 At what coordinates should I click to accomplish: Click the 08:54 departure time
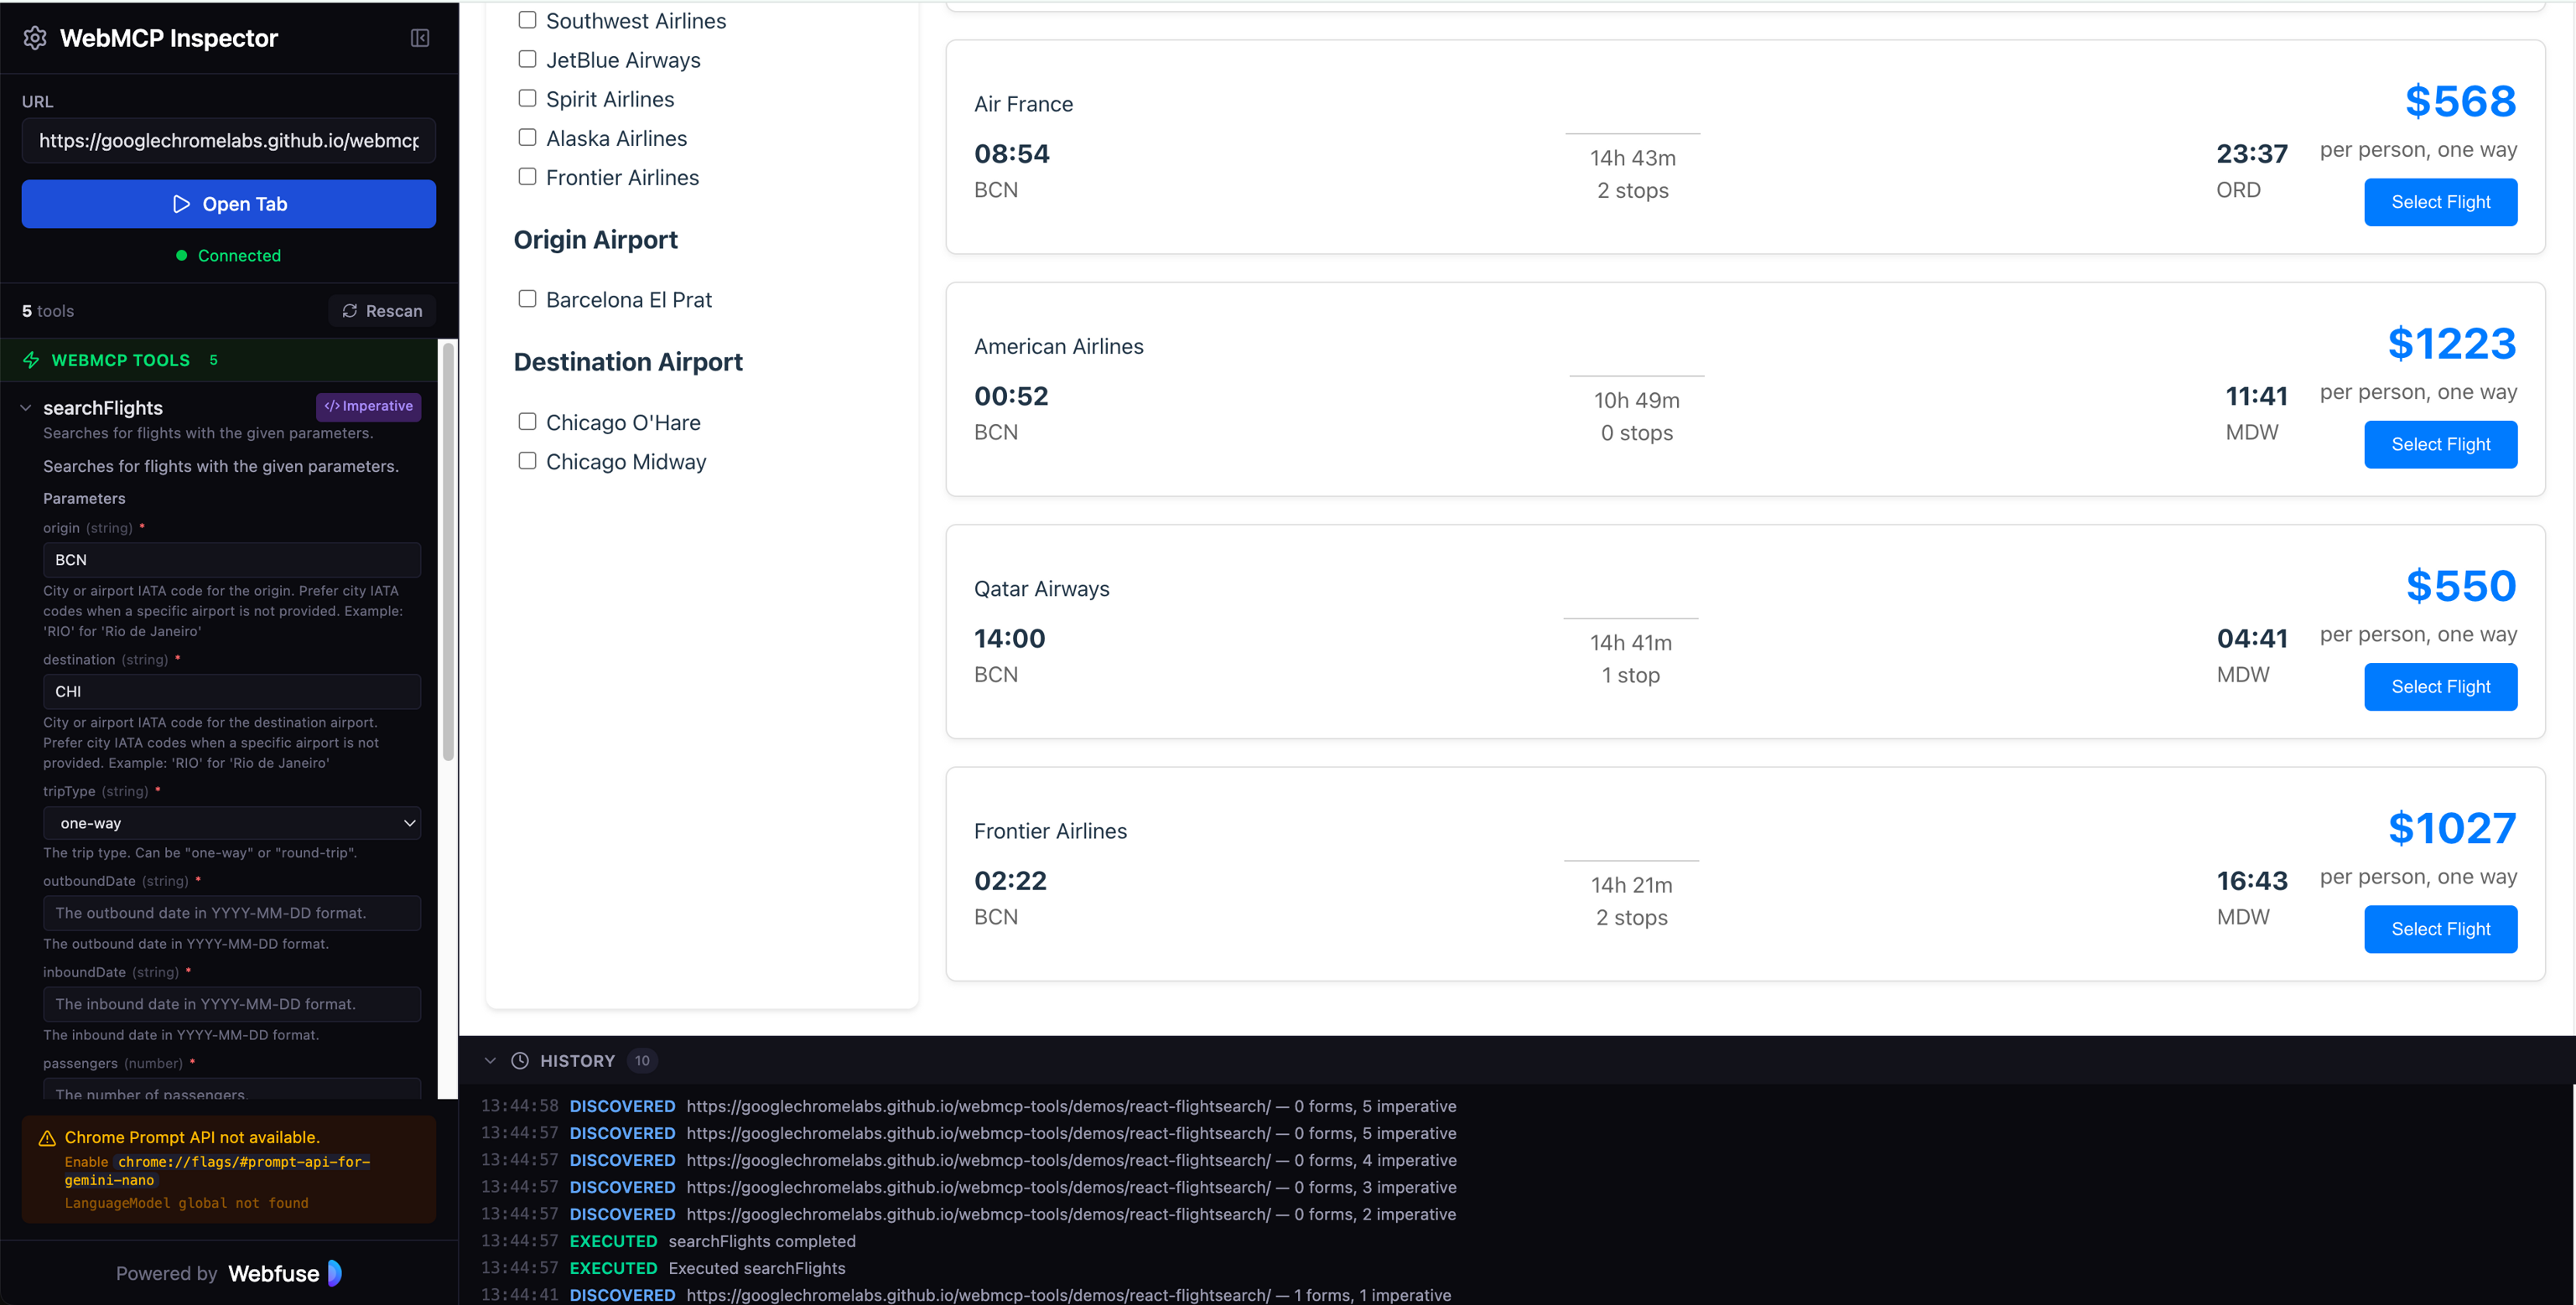pyautogui.click(x=1011, y=154)
